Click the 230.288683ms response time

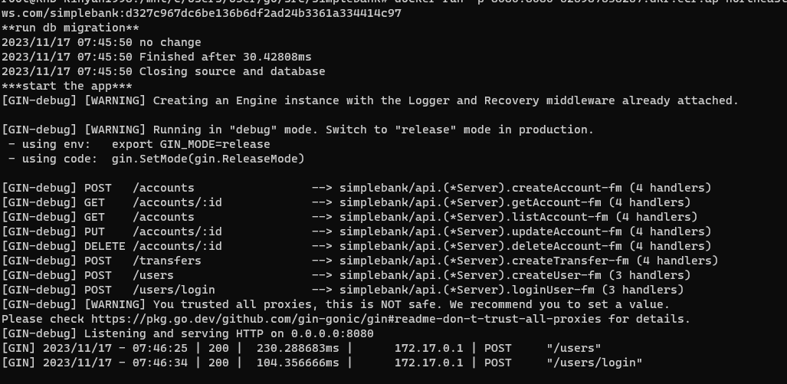coord(297,349)
